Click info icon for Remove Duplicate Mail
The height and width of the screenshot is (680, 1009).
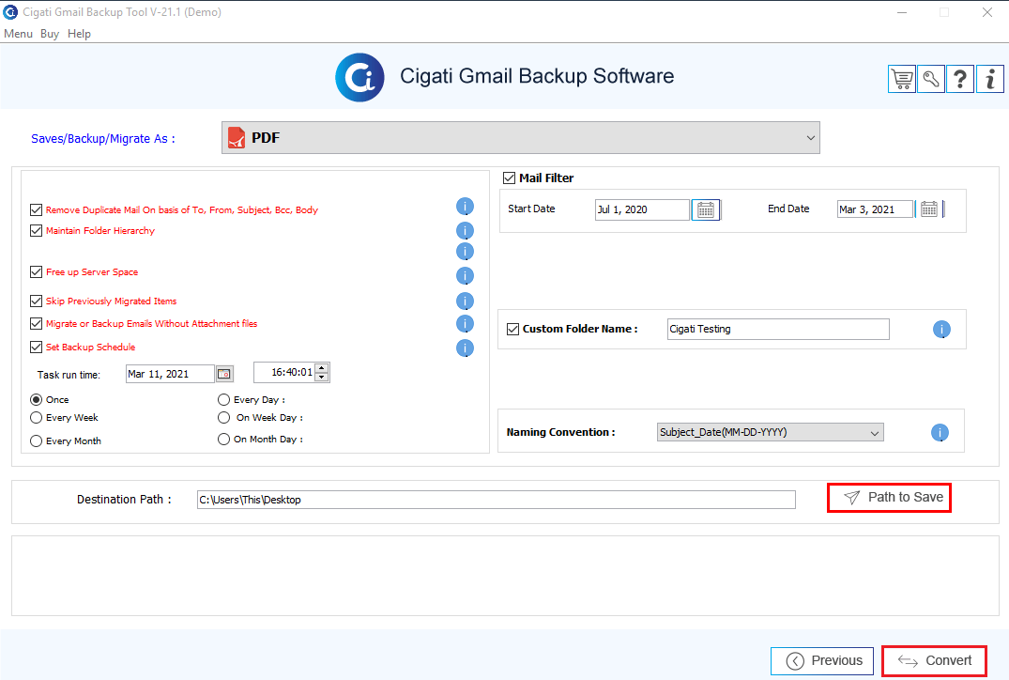click(465, 206)
